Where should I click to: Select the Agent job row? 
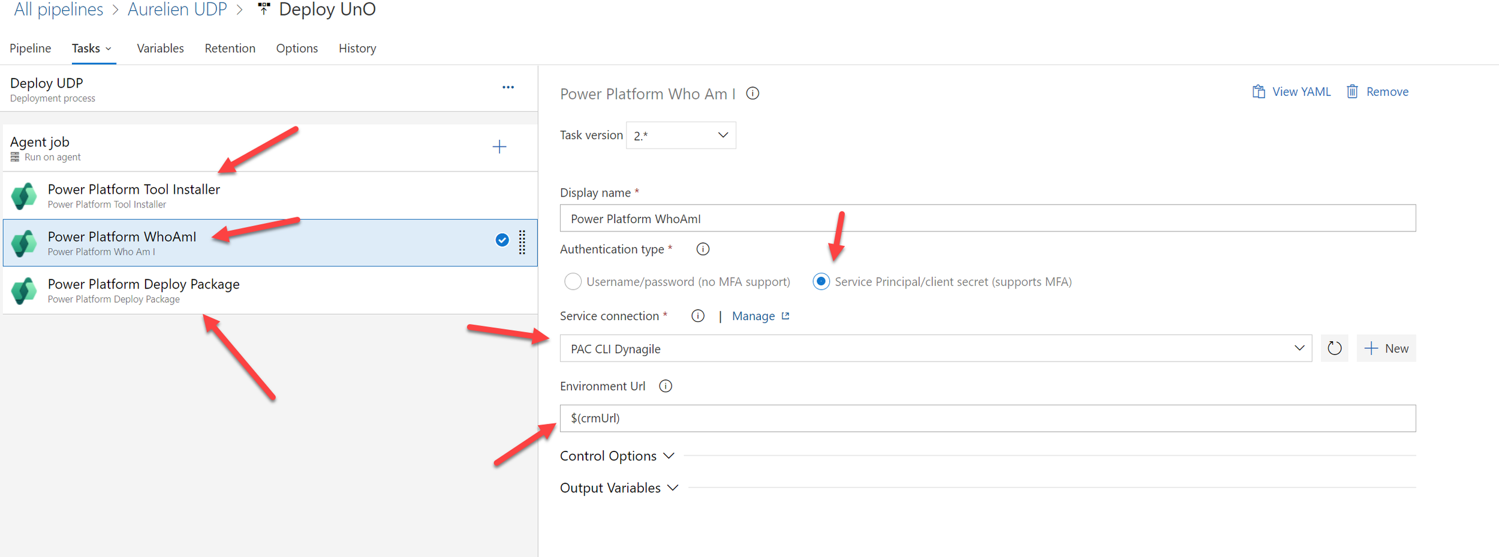click(x=270, y=148)
